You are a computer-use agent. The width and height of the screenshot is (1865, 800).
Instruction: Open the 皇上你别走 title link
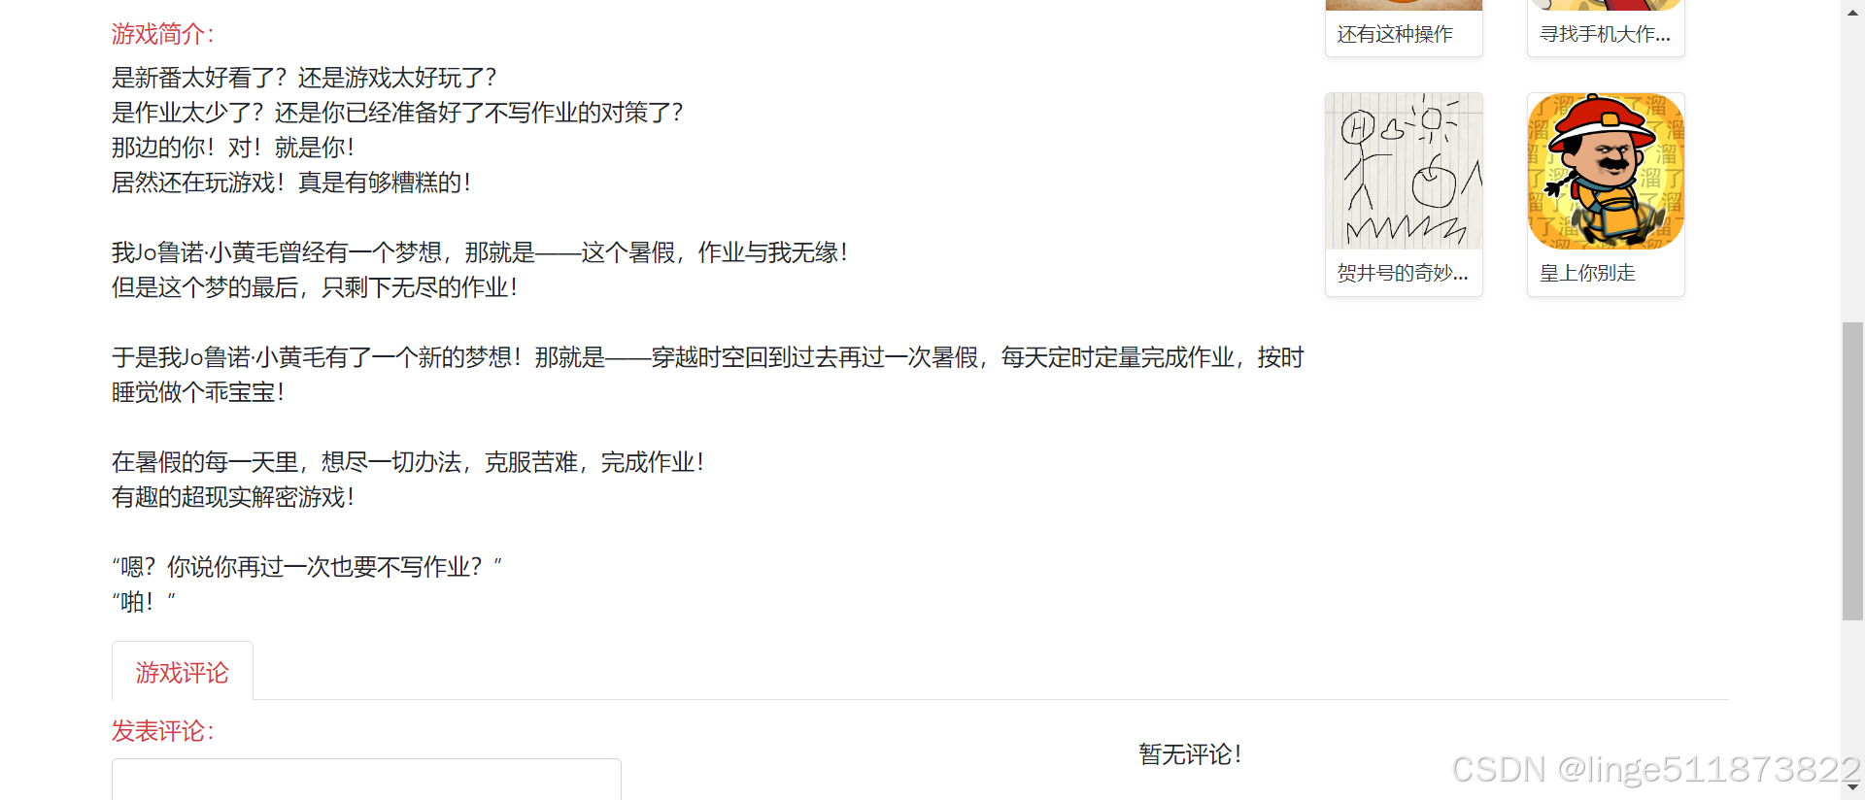(1587, 273)
